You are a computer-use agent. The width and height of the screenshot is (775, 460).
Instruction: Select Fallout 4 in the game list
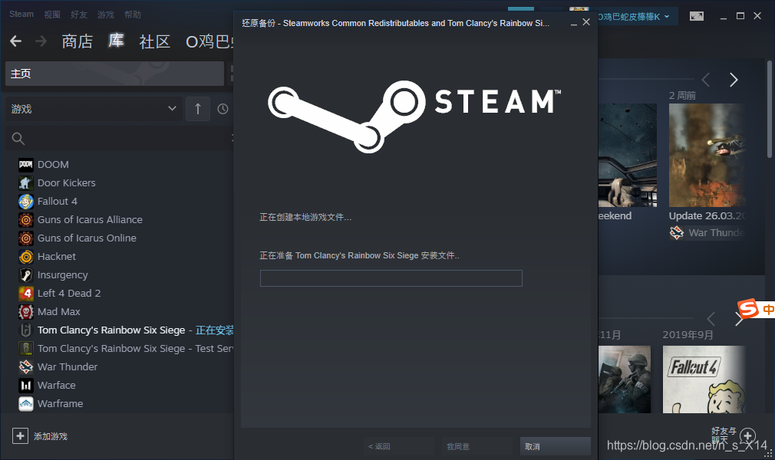[x=58, y=201]
